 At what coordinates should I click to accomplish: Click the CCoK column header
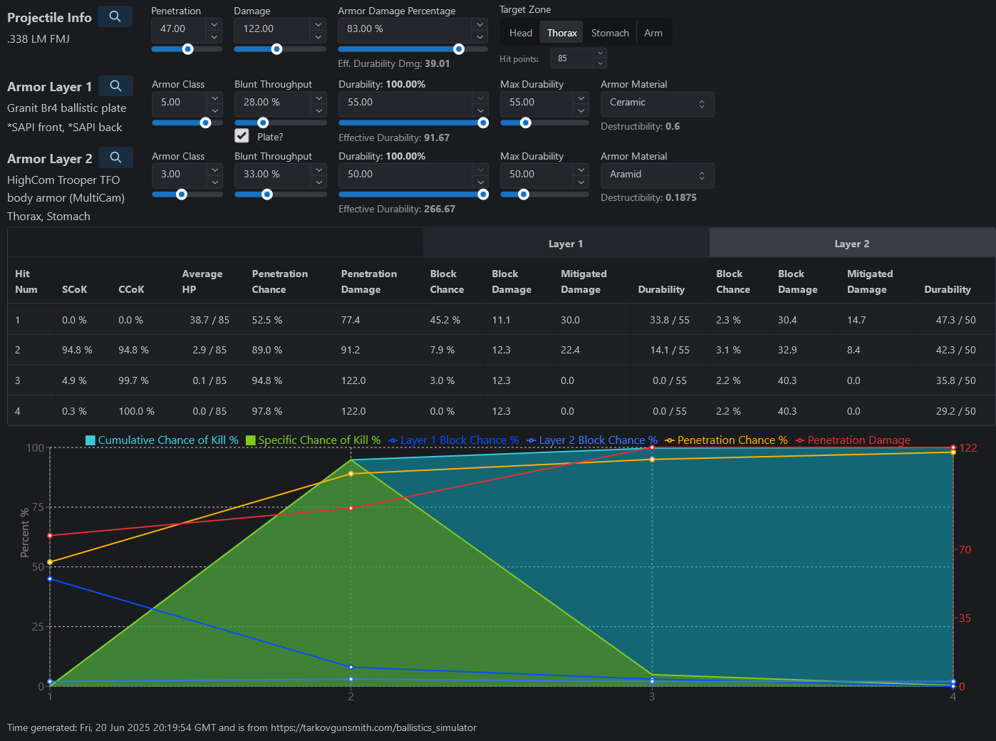click(131, 289)
